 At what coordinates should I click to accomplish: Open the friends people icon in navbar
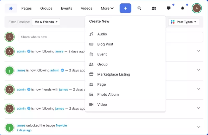[x=154, y=8]
